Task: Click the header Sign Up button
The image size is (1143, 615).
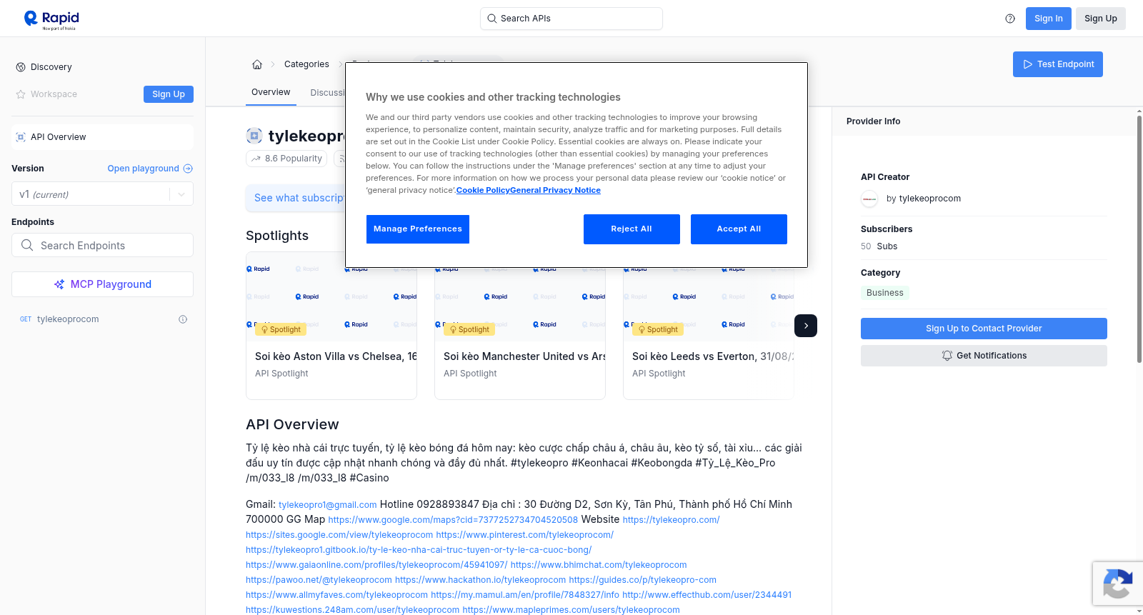Action: pyautogui.click(x=1101, y=19)
